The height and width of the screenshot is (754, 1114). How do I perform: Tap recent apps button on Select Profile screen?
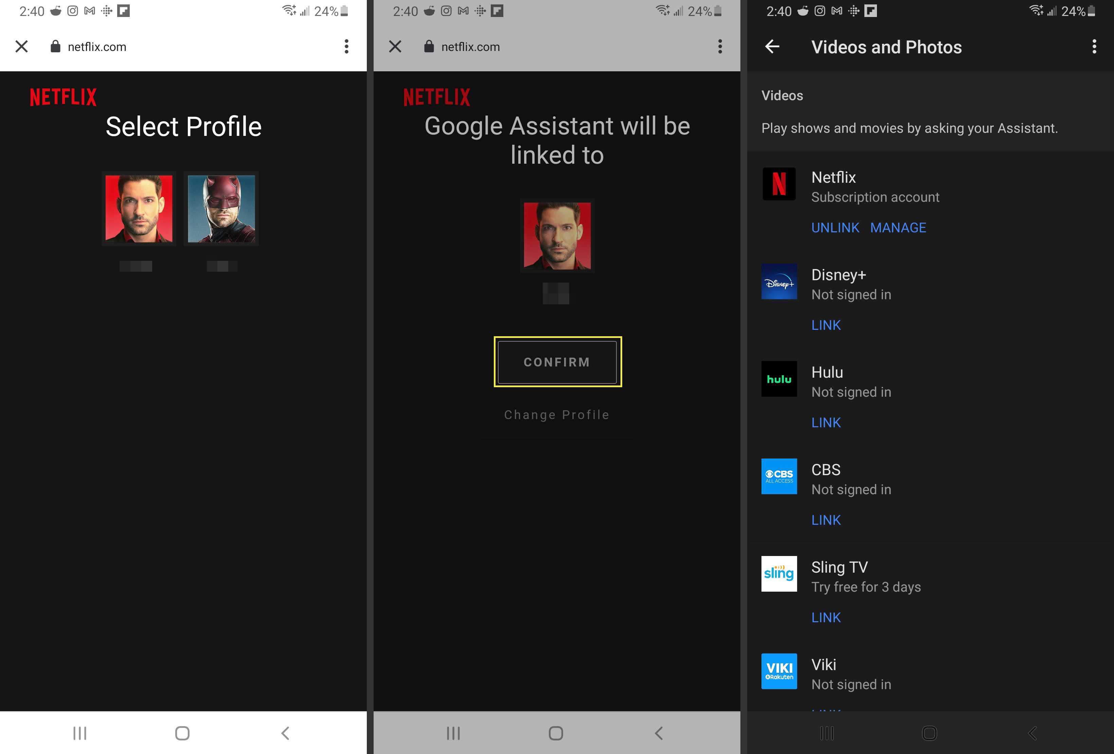(79, 733)
